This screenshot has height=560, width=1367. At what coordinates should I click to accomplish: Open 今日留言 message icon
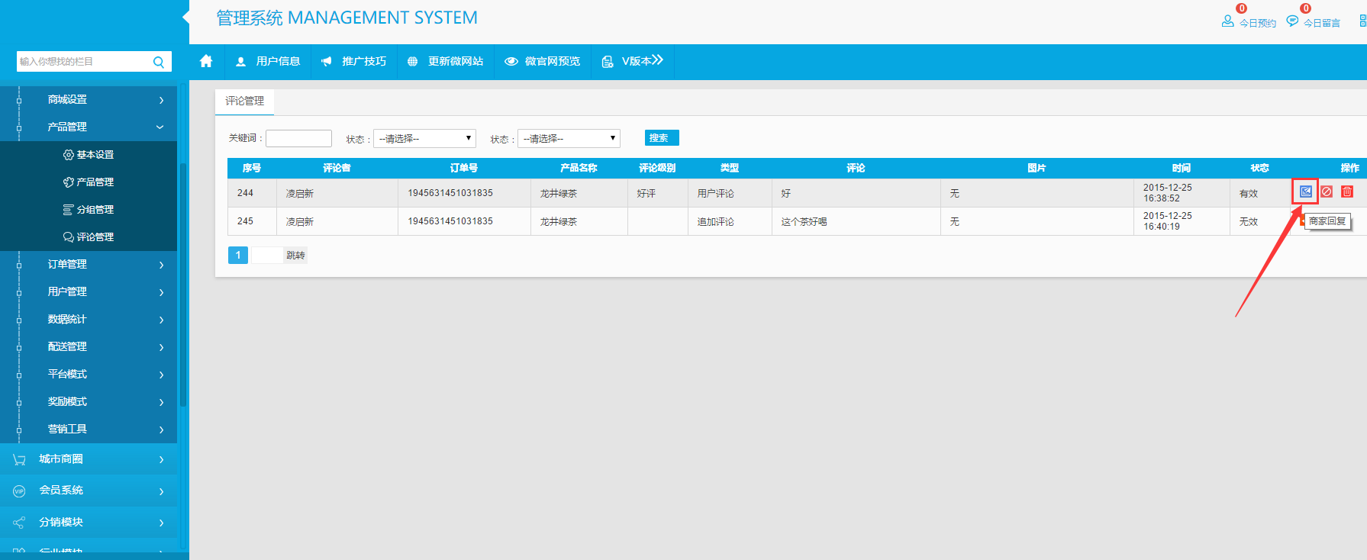1292,21
